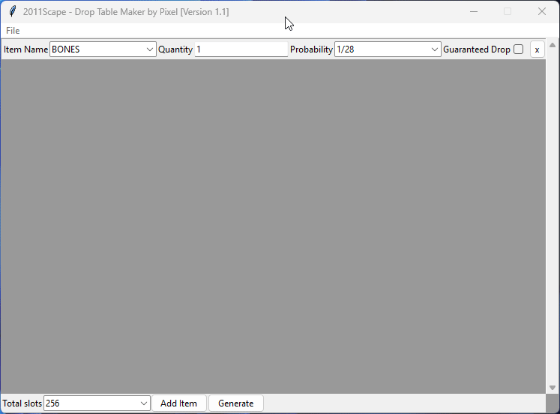Remove the BONES row with x button
This screenshot has width=560, height=414.
537,49
